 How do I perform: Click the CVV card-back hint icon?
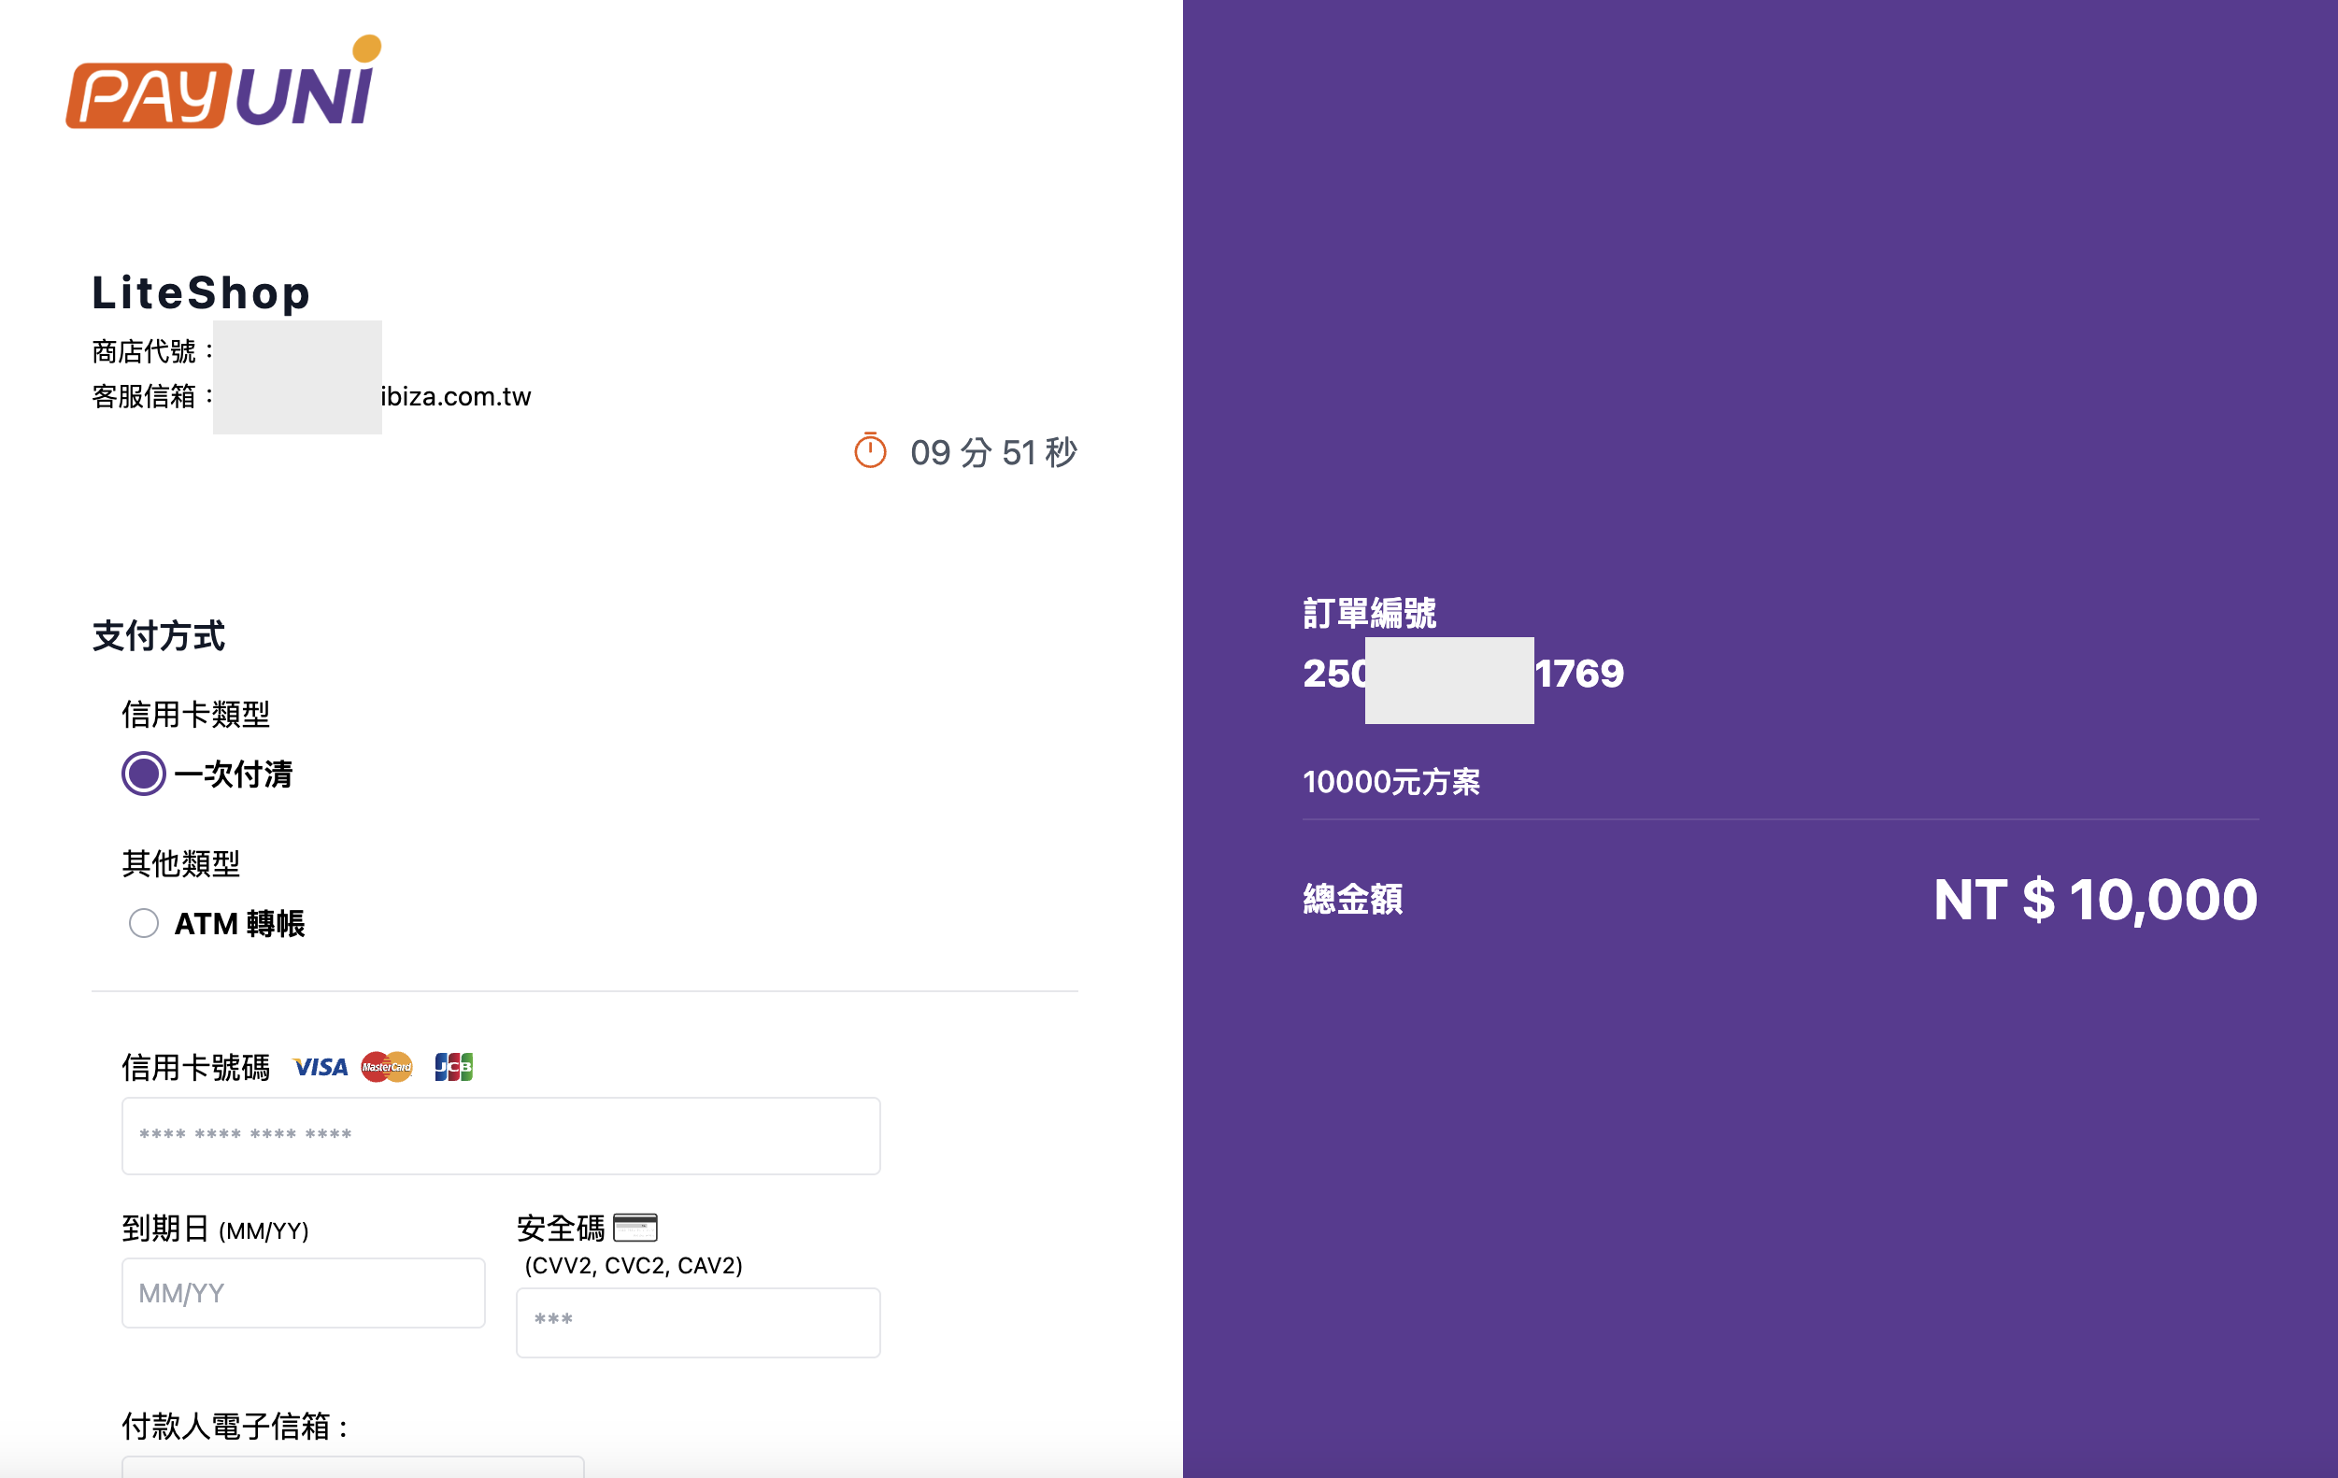(635, 1228)
